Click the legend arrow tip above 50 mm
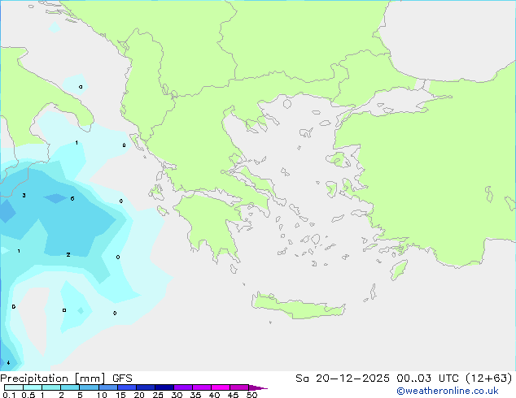 258,387
